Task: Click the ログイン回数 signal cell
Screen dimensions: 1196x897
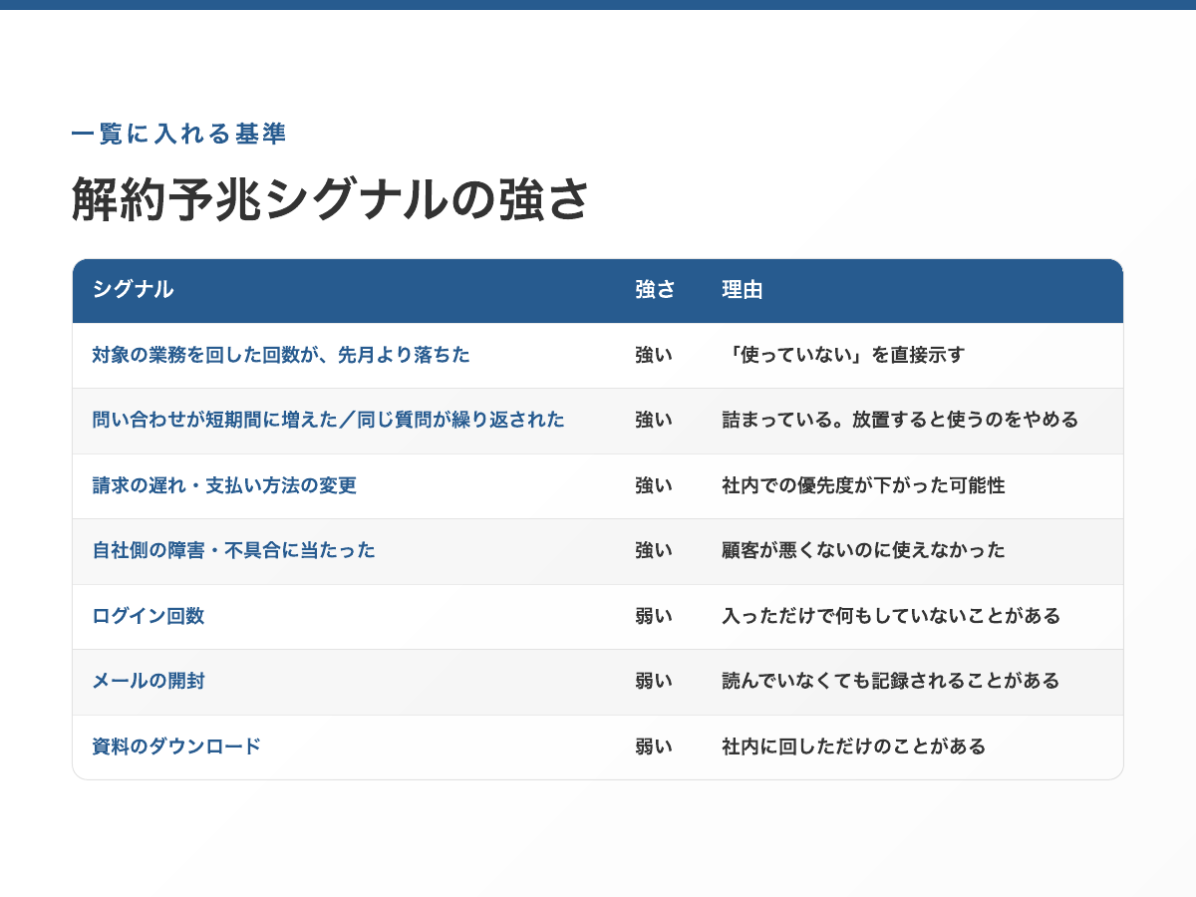Action: [149, 616]
